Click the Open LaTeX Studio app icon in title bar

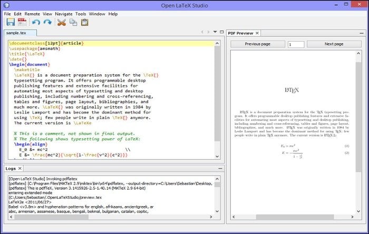(6, 5)
